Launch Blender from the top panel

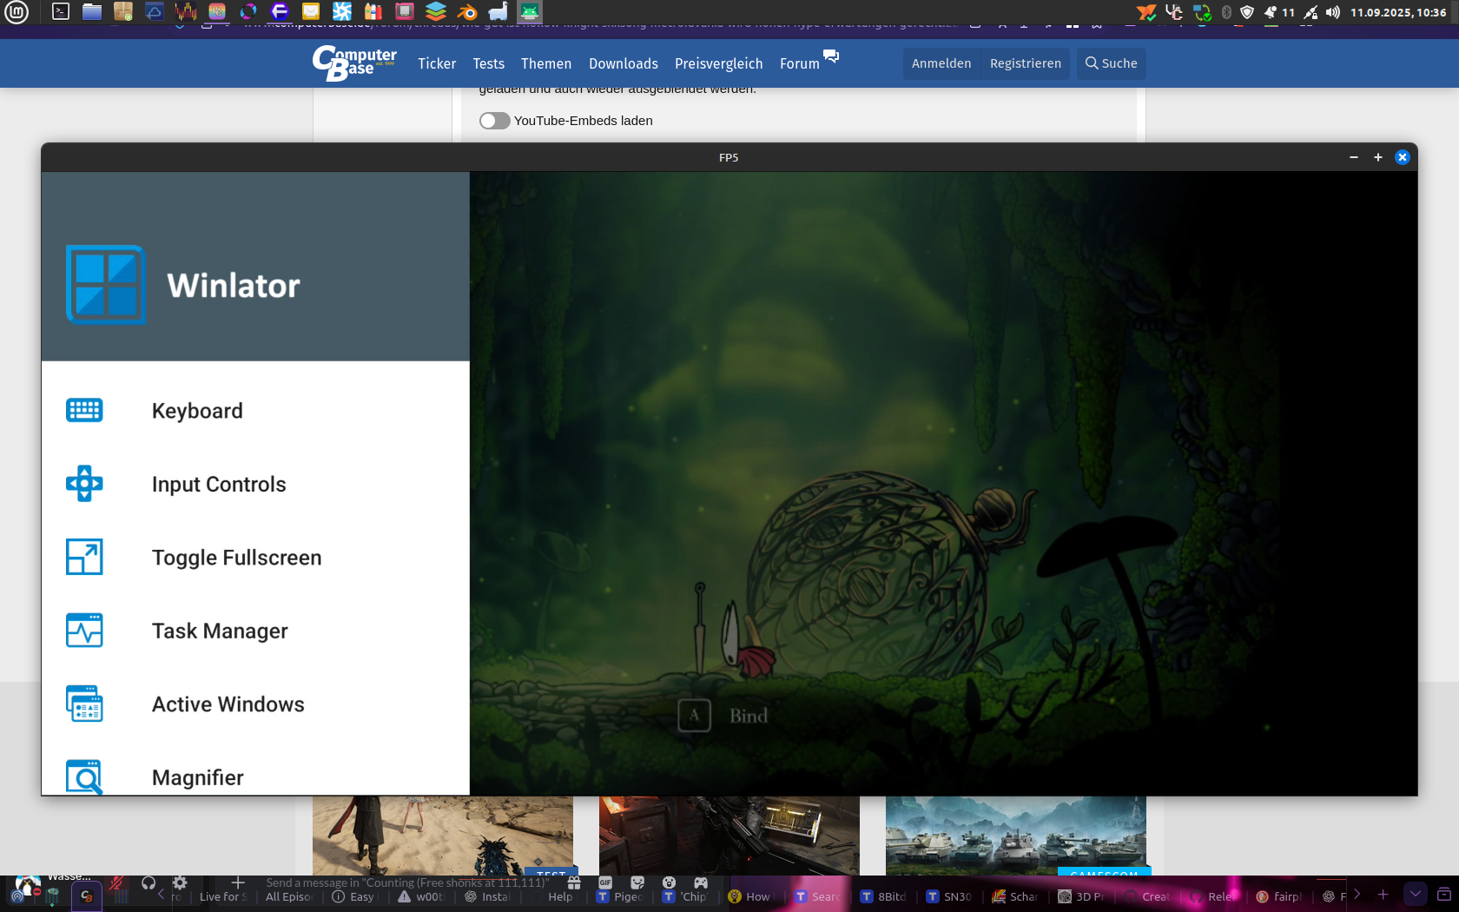point(467,12)
